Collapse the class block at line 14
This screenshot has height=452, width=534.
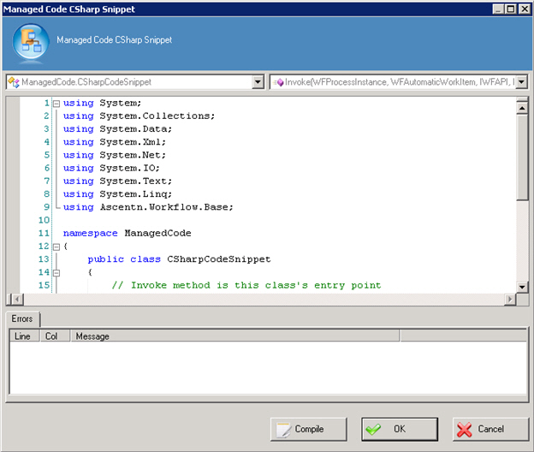56,272
